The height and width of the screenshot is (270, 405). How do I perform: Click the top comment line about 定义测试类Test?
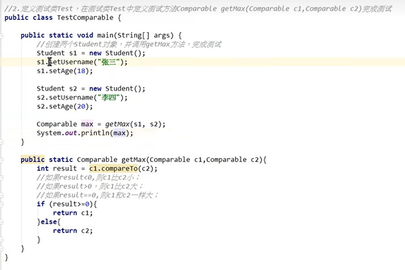coord(198,9)
